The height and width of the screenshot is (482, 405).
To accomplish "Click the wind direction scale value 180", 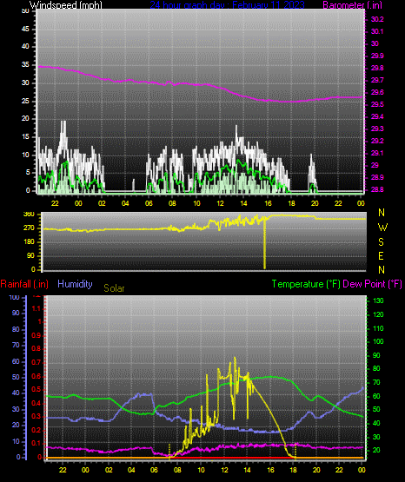I will 29,242.
